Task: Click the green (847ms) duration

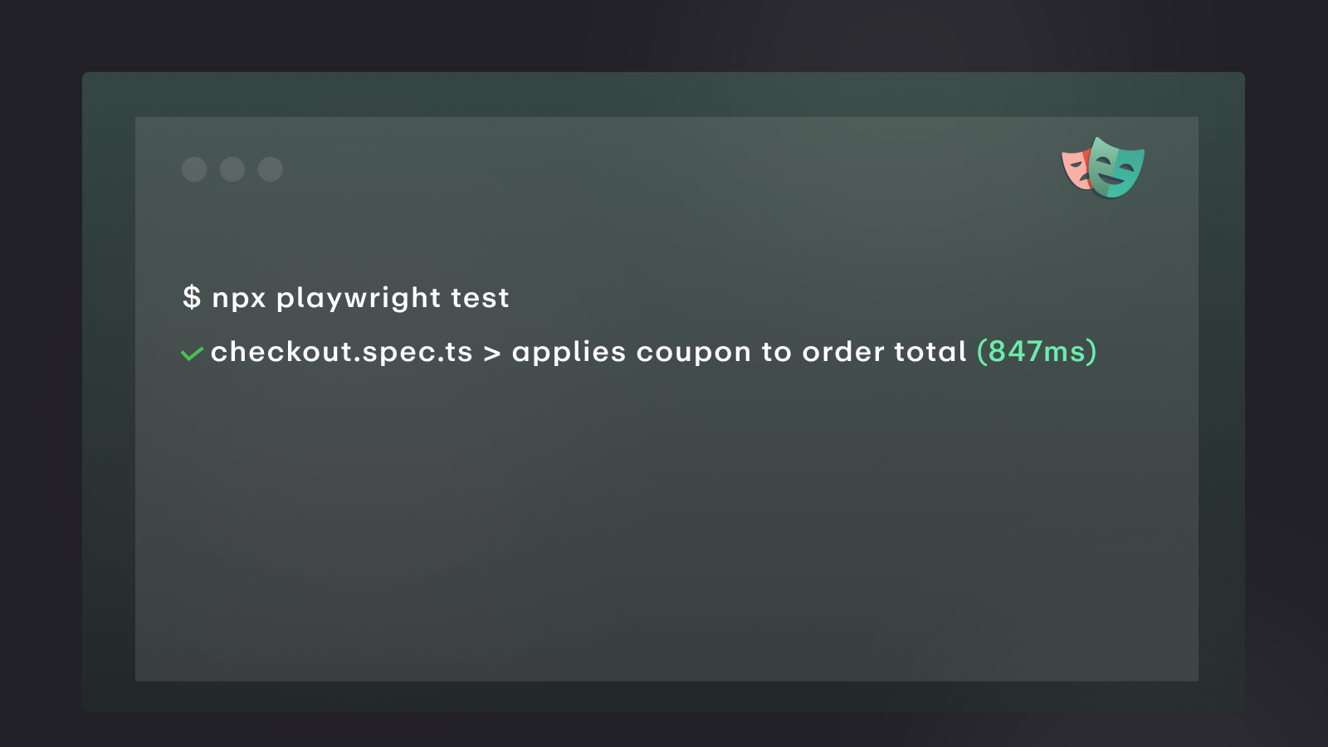Action: 1037,351
